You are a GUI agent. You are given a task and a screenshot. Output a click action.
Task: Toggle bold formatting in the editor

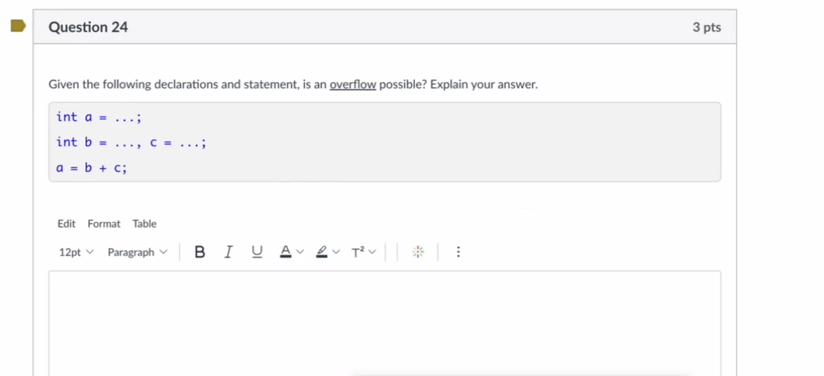pyautogui.click(x=200, y=252)
